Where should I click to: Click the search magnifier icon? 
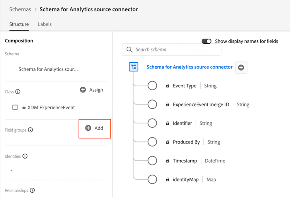point(129,50)
